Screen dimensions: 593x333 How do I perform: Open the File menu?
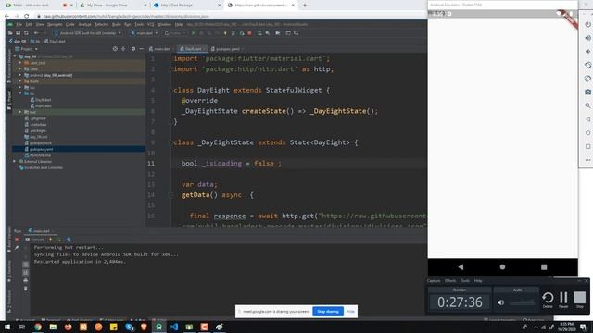tap(19, 25)
